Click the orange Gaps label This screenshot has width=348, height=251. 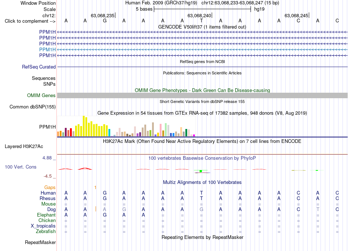[x=50, y=188]
